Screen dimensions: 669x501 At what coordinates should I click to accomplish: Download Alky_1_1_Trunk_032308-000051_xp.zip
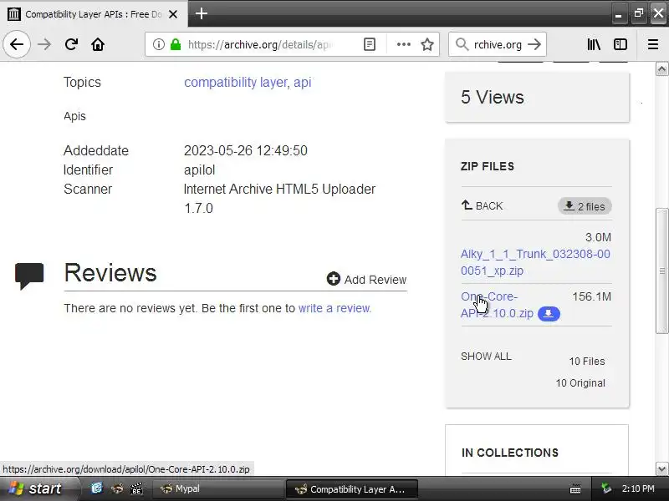coord(535,262)
